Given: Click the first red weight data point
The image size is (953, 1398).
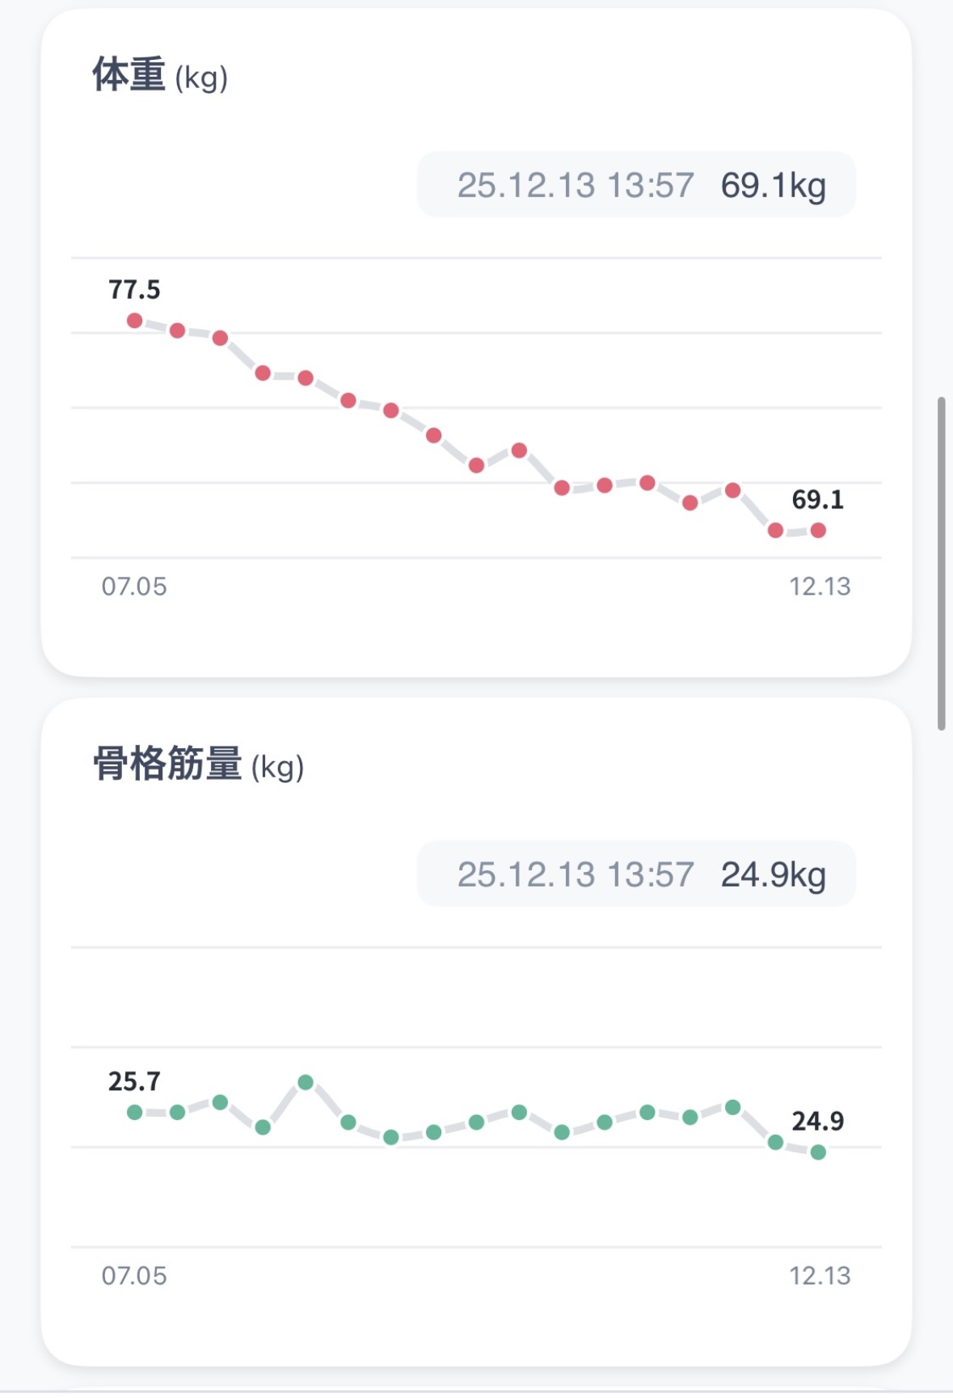Looking at the screenshot, I should [x=135, y=321].
